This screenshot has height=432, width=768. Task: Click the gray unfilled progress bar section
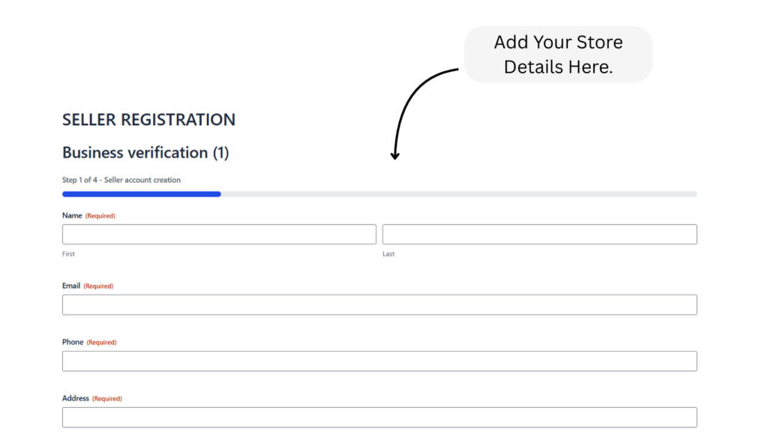458,194
